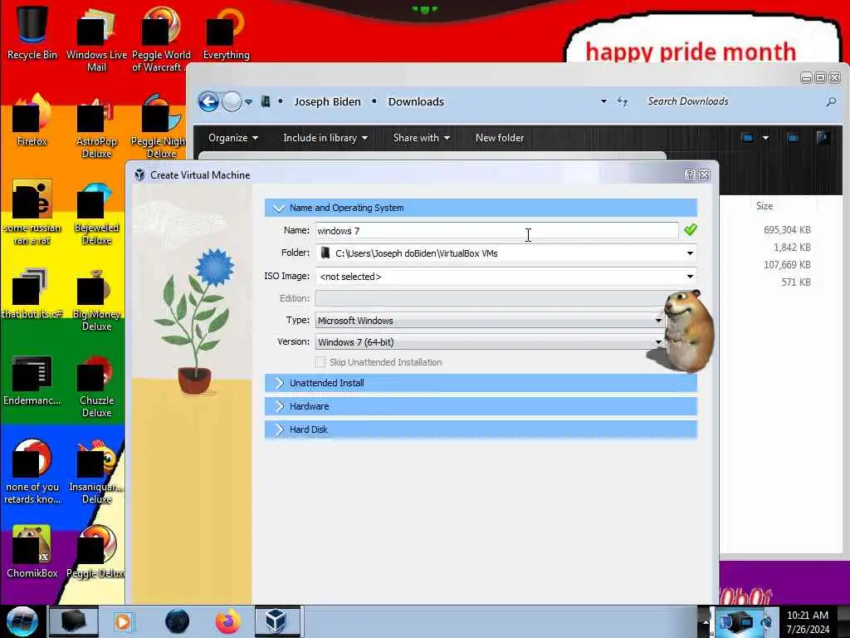The image size is (850, 638).
Task: Click the taskbar clock and date
Action: point(808,622)
